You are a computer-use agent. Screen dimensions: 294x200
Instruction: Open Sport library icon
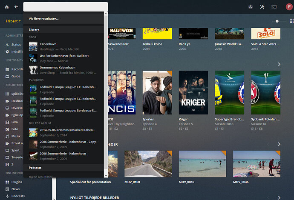tap(7, 150)
